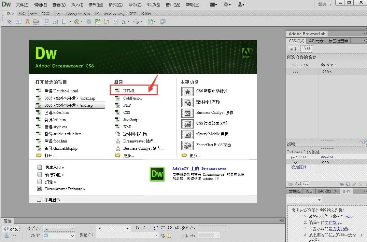Viewport: 367px width, 242px height.
Task: Open the 插入(I) menu
Action: (x=77, y=5)
